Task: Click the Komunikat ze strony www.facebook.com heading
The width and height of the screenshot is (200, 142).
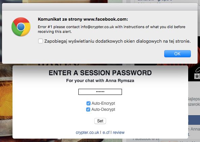Action: pos(83,19)
